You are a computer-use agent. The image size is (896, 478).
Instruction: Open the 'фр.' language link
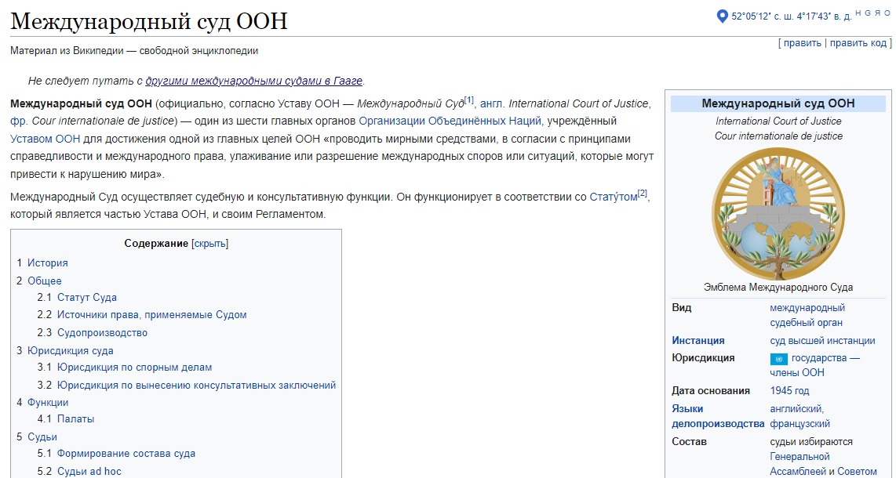pos(20,121)
